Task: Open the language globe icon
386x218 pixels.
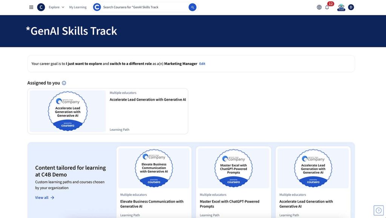Action: [x=319, y=7]
